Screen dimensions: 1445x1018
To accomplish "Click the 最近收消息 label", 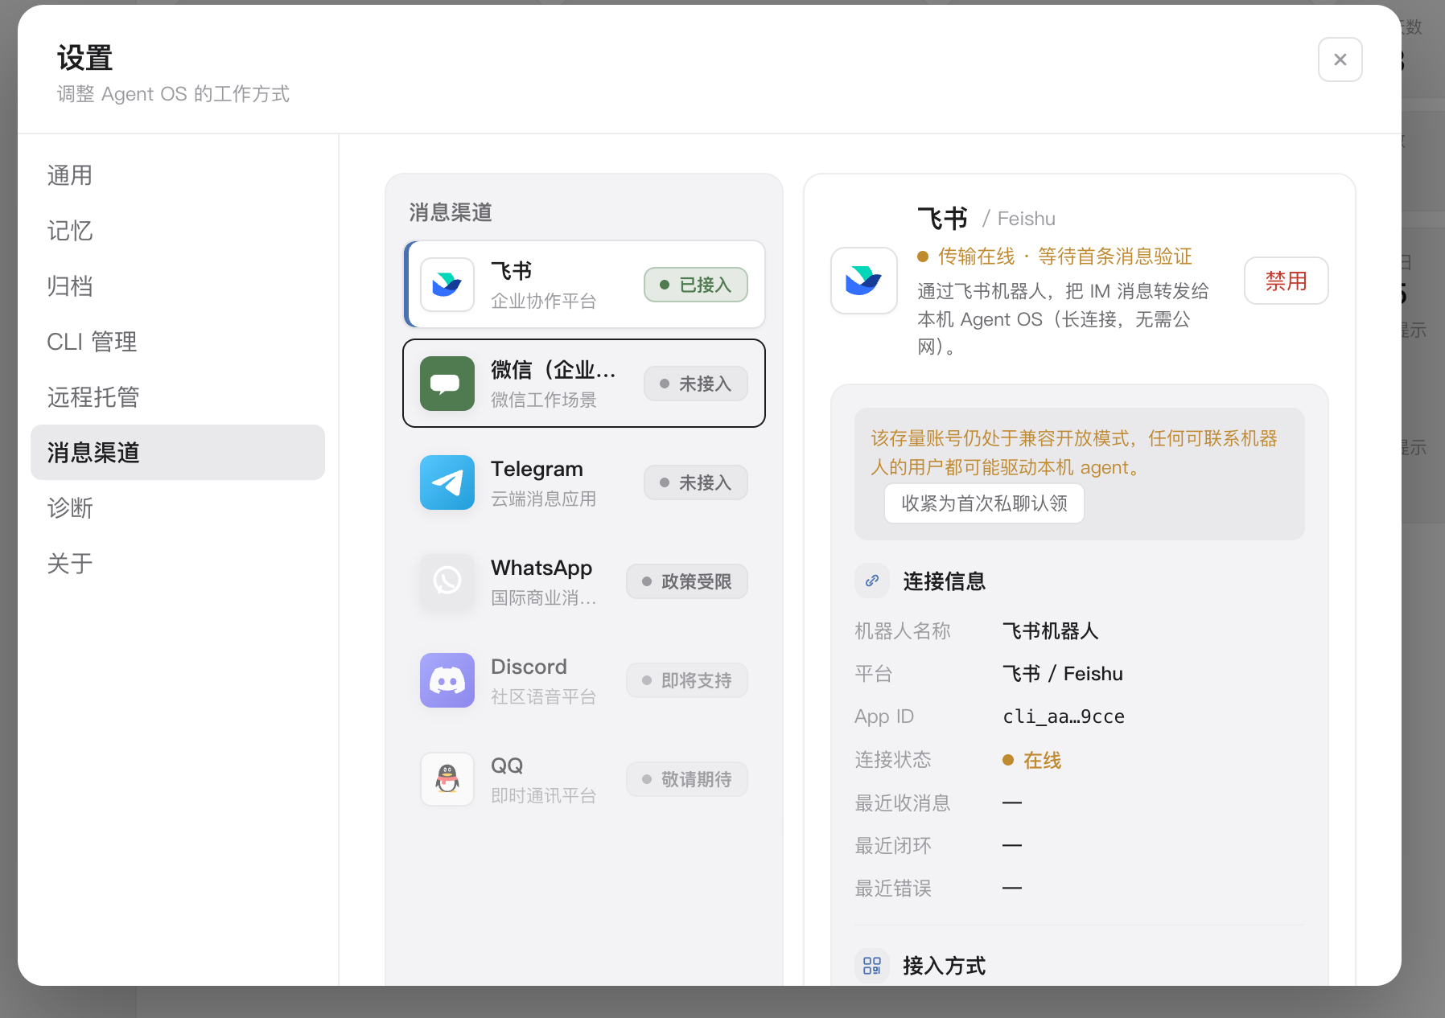I will pos(903,802).
